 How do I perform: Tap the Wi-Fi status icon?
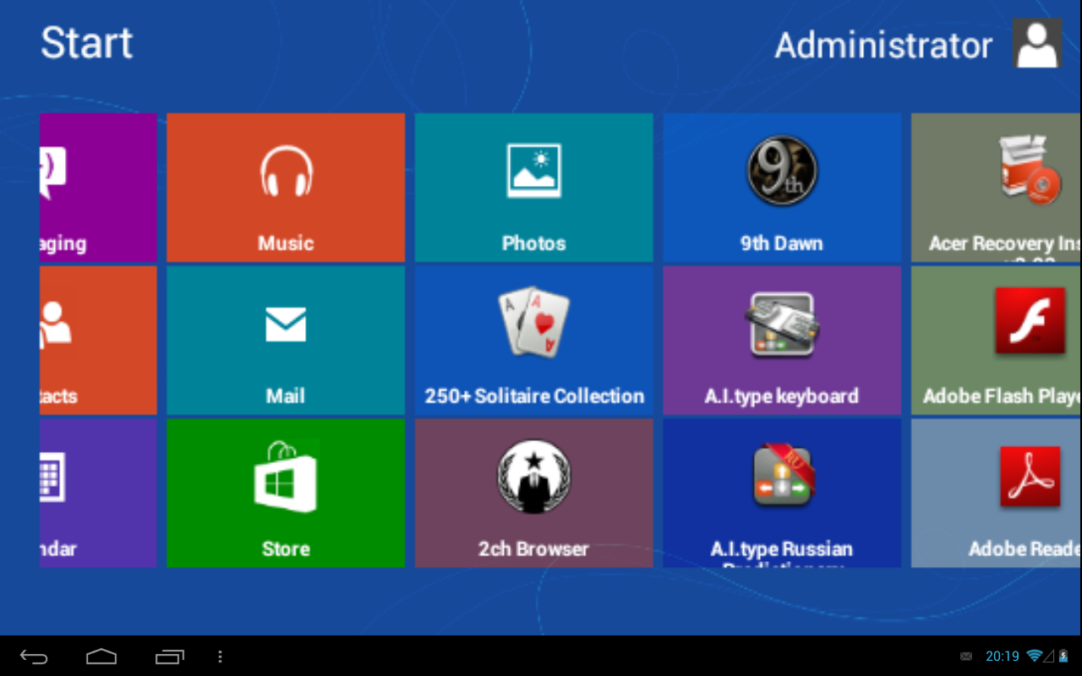click(x=1036, y=656)
